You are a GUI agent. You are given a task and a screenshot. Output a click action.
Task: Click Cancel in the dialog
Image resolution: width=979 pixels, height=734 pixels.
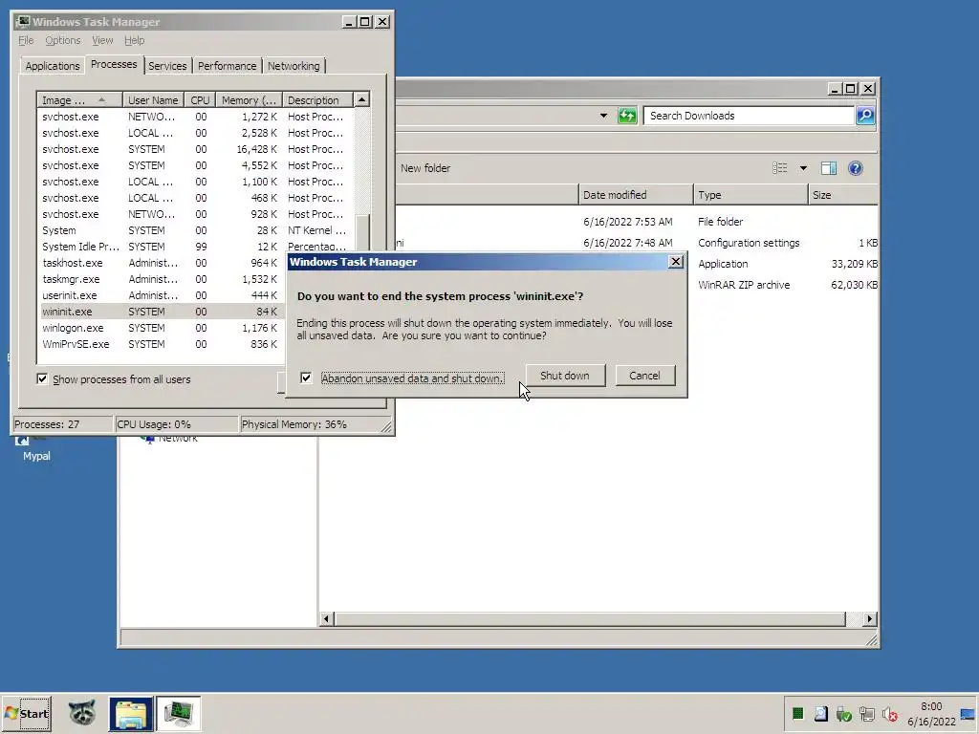pos(645,375)
